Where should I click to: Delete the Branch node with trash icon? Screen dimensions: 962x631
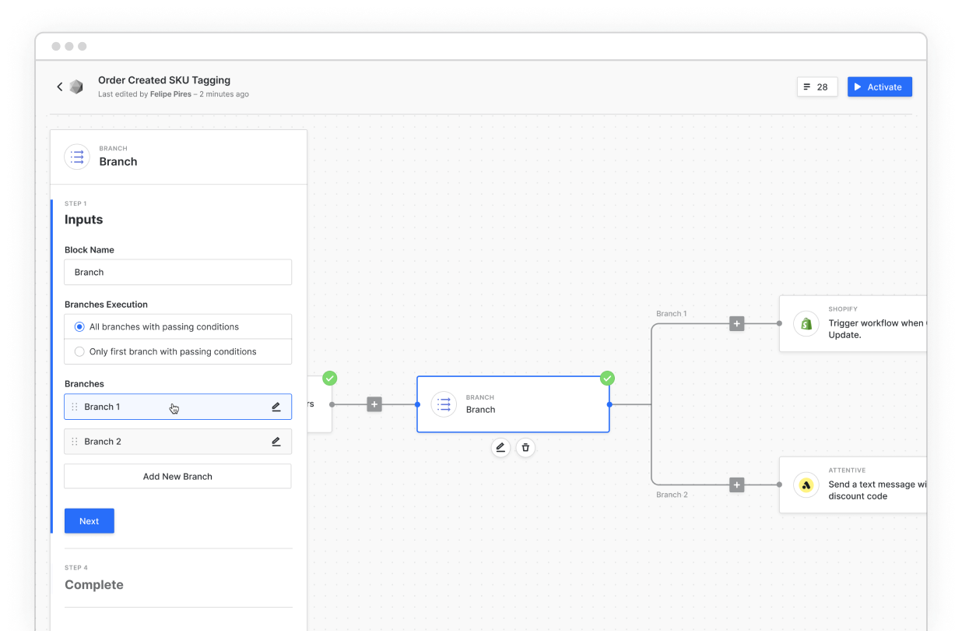[525, 447]
